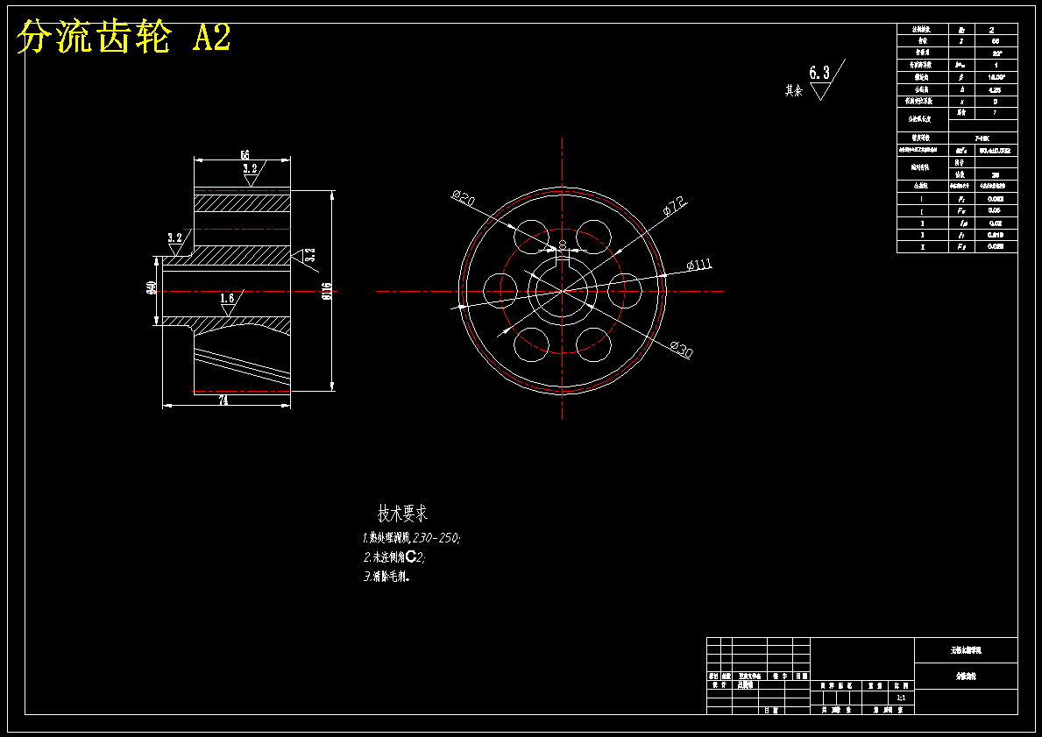1042x737 pixels.
Task: Click the '其余' label text
Action: click(x=793, y=90)
